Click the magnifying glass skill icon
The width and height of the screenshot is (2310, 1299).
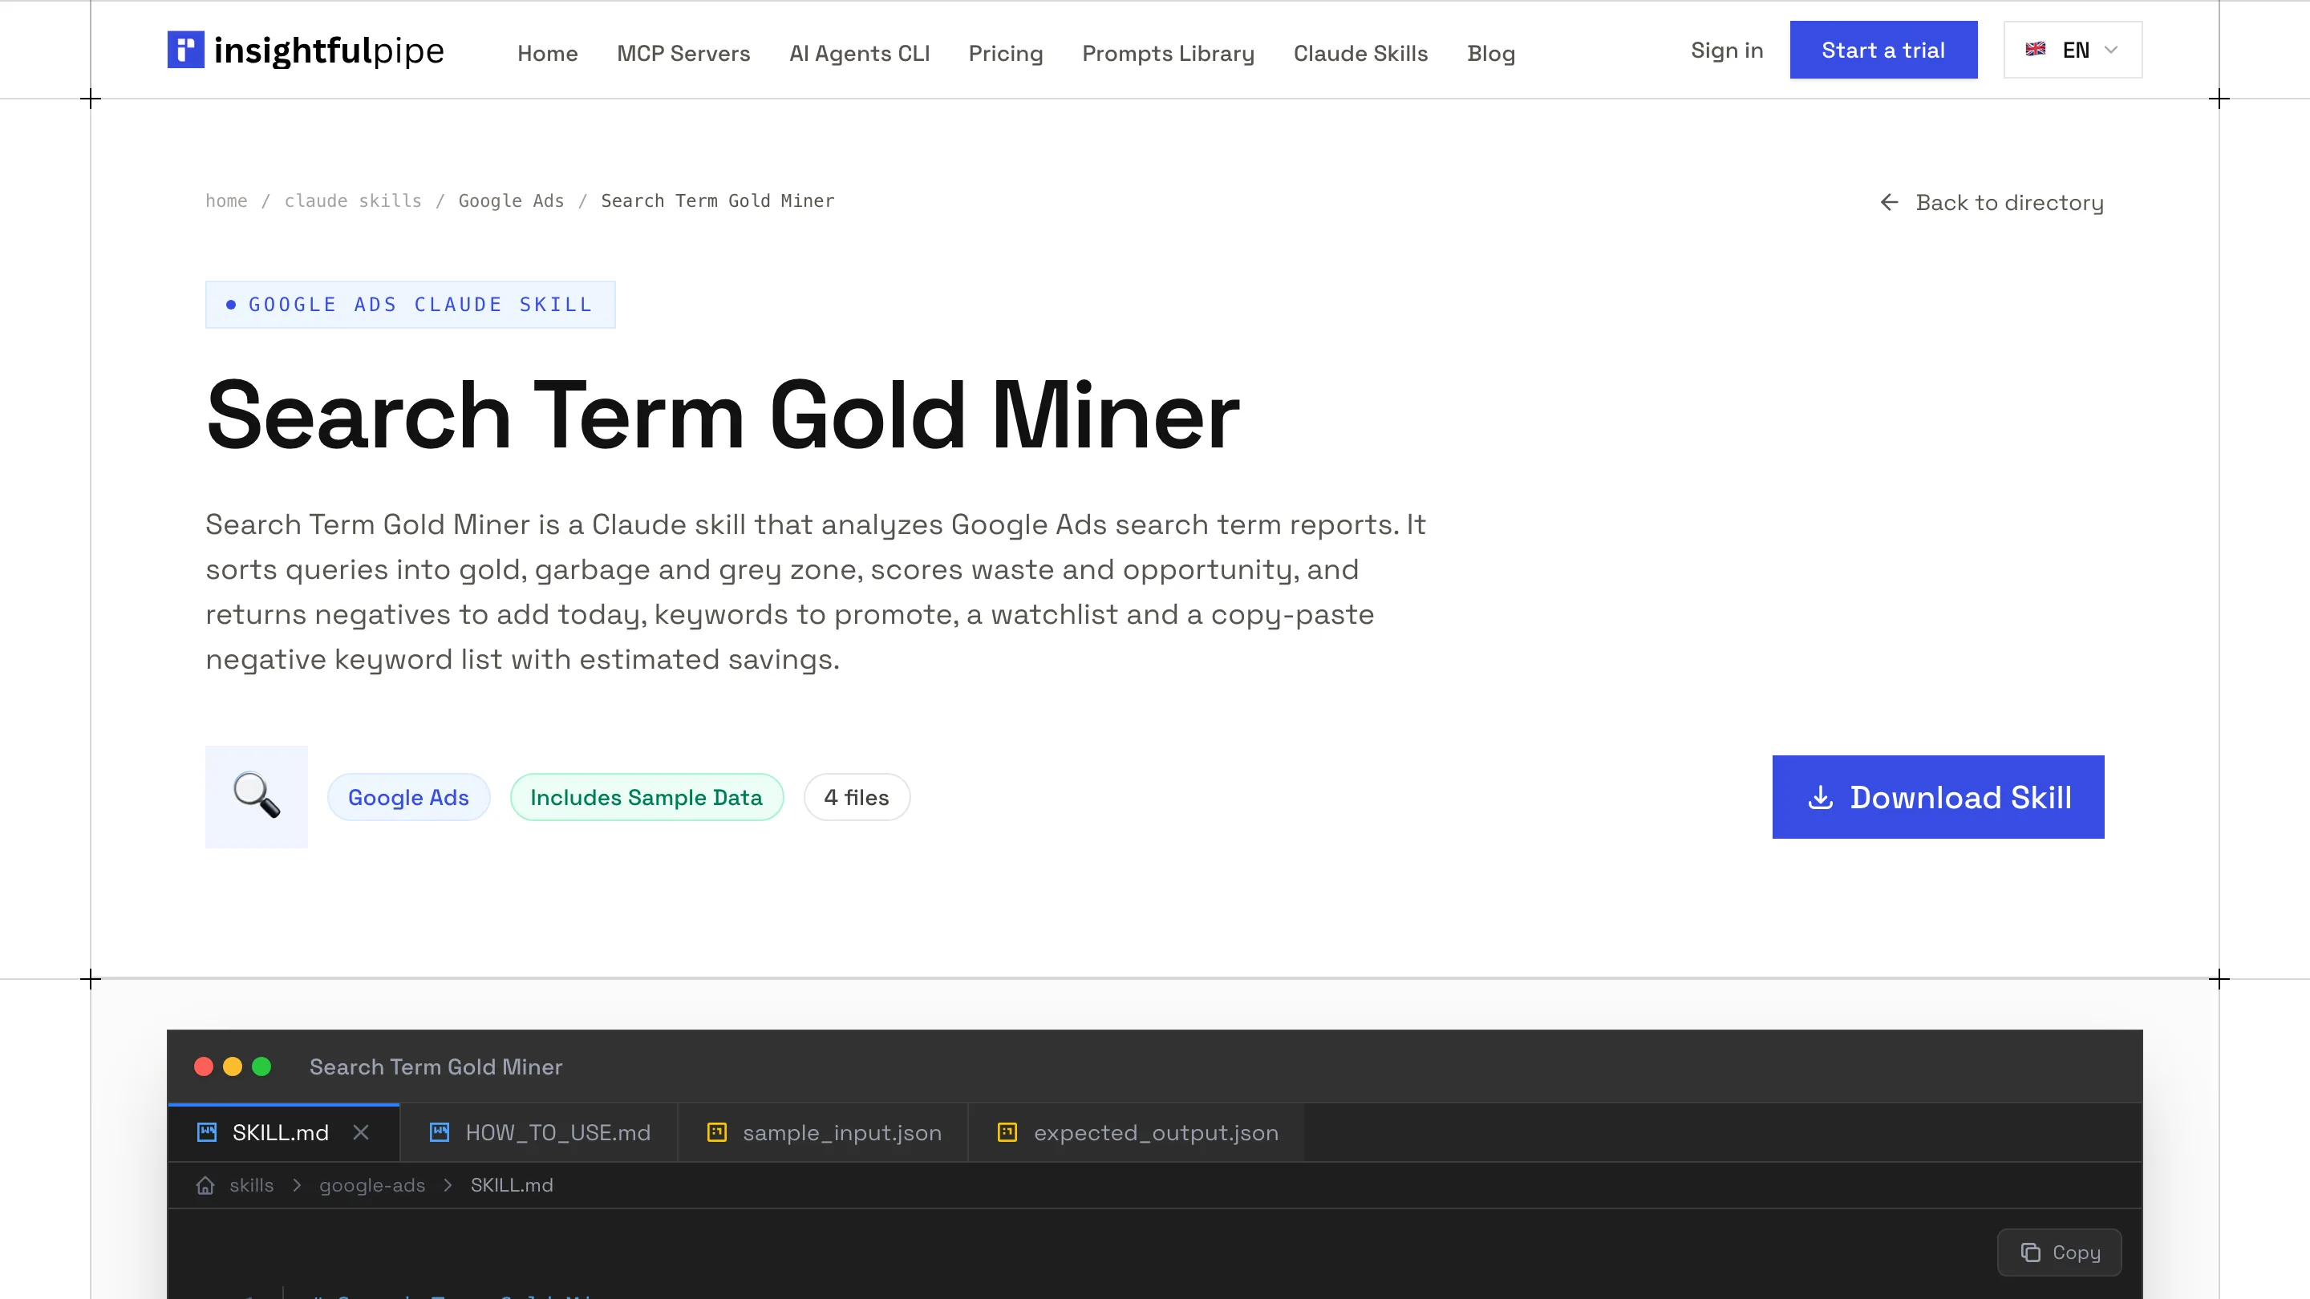pos(257,796)
